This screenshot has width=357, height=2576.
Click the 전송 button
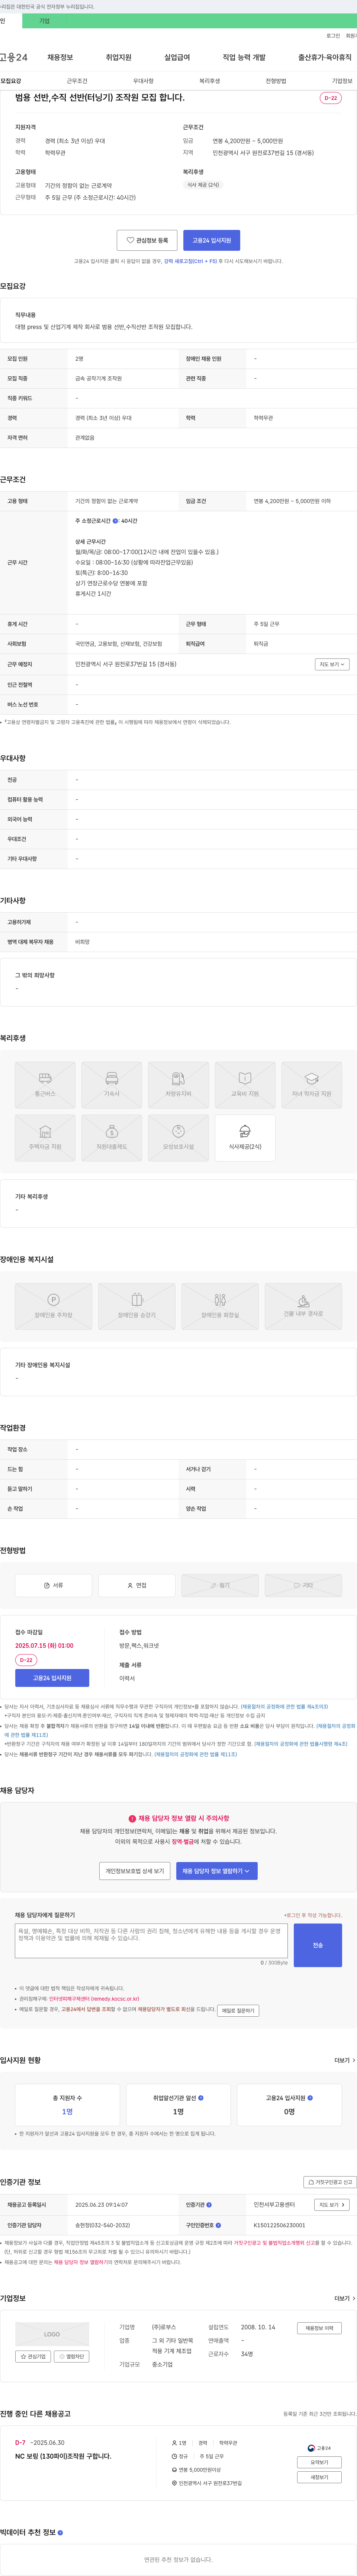pyautogui.click(x=317, y=1945)
